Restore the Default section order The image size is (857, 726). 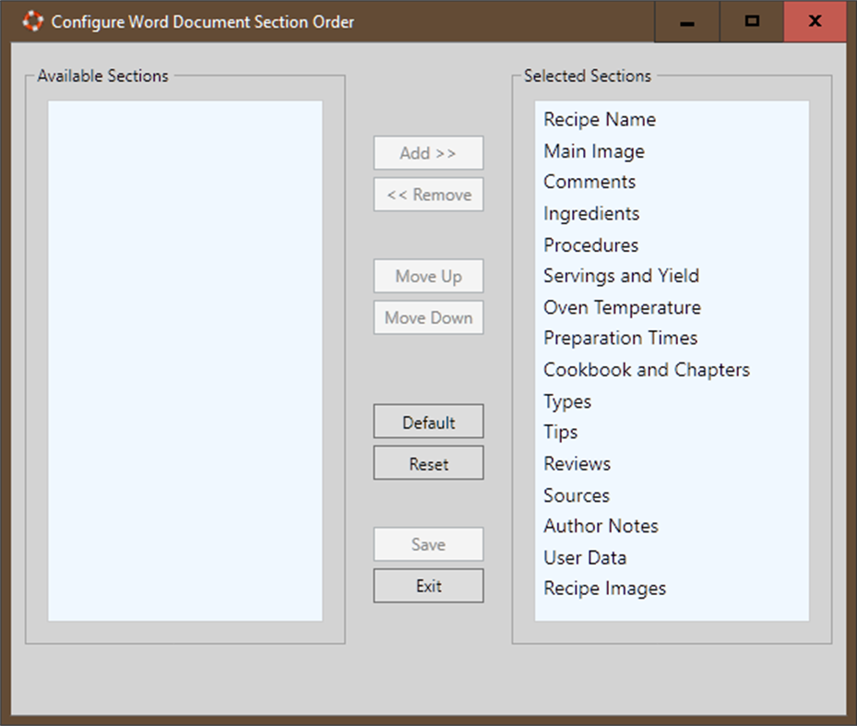pos(428,422)
